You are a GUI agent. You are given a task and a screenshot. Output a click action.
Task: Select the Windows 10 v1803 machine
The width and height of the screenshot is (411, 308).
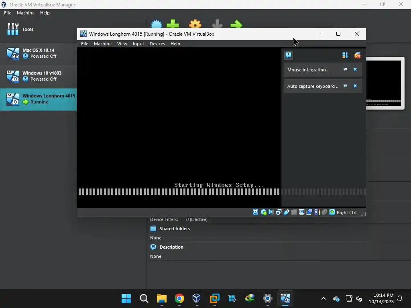coord(38,76)
